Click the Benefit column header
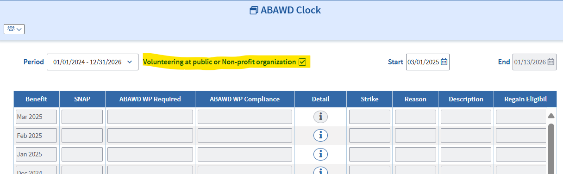Viewport: 563px width, 174px height. point(37,99)
